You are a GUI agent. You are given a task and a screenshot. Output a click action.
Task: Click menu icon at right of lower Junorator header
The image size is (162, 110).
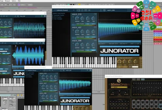[x=91, y=70]
